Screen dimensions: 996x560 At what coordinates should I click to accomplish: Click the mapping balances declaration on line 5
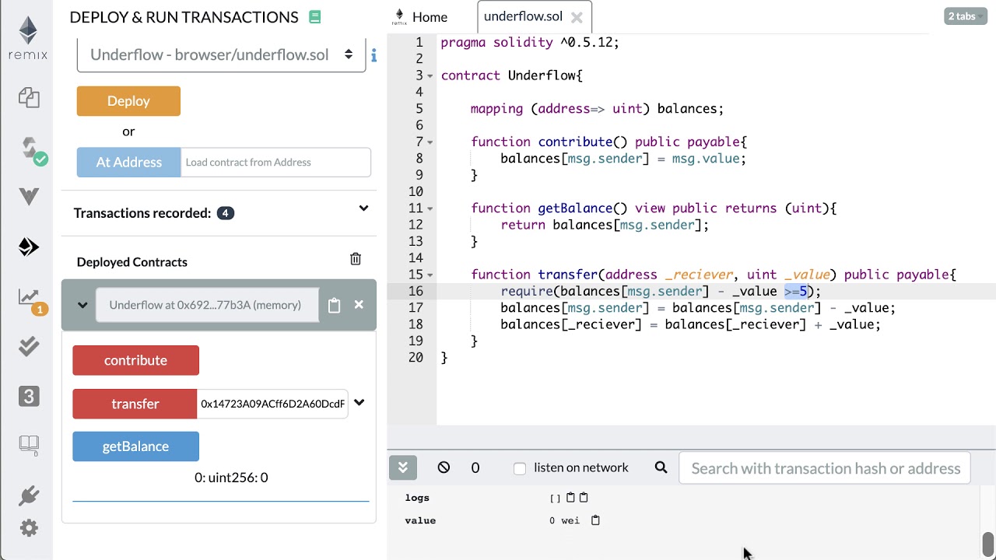597,109
